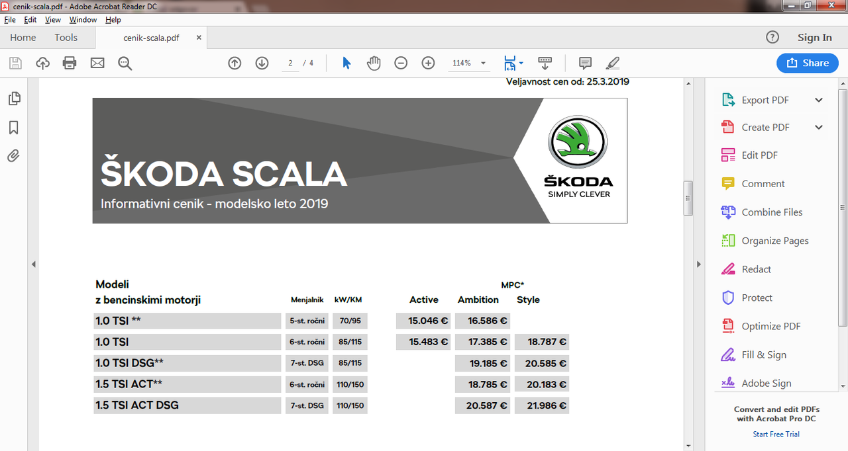Screen dimensions: 848x451
Task: Click the 1.5 TSI ACT DSG row
Action: (187, 405)
